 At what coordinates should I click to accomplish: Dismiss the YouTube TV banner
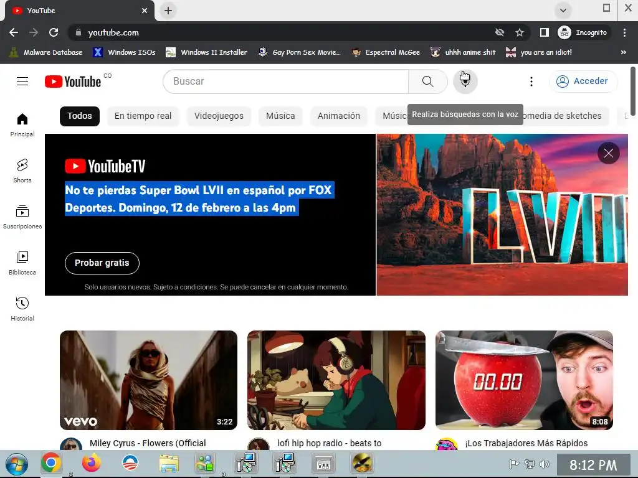coord(608,153)
